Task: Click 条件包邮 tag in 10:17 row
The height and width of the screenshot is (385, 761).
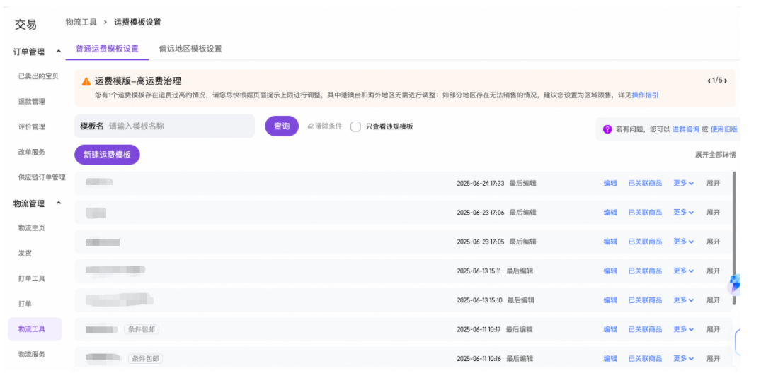Action: [142, 329]
